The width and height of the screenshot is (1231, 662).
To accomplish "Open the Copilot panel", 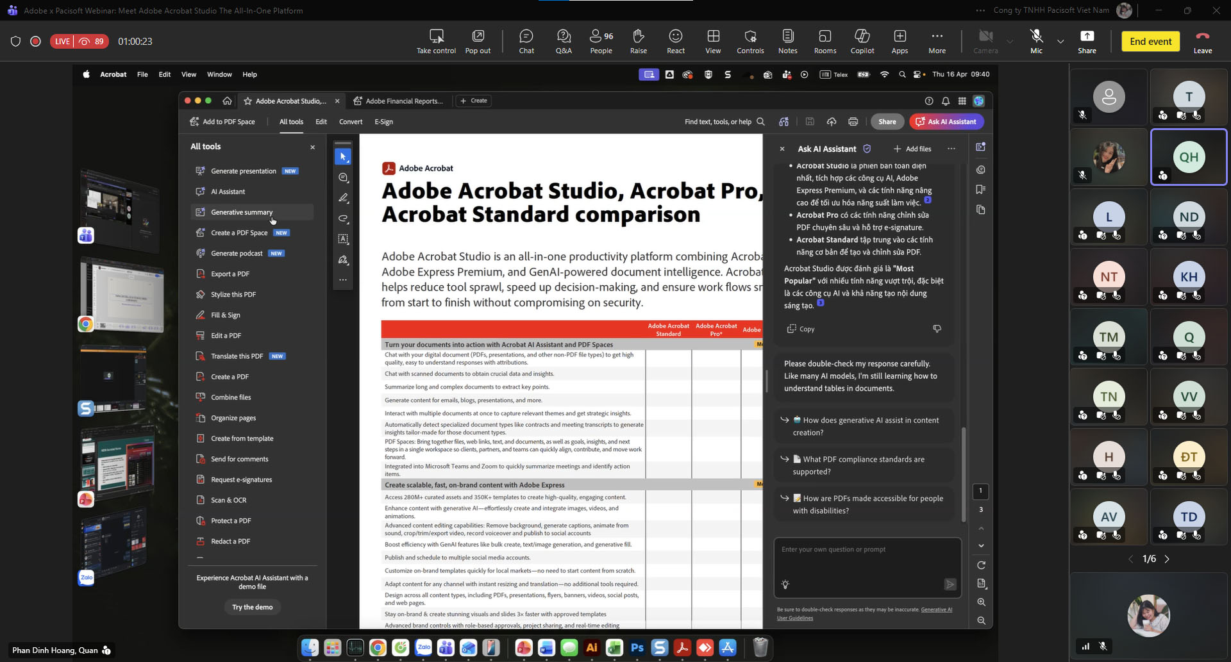I will point(862,41).
